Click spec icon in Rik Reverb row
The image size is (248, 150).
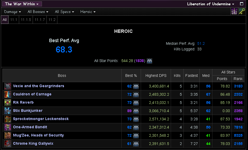pos(136,103)
